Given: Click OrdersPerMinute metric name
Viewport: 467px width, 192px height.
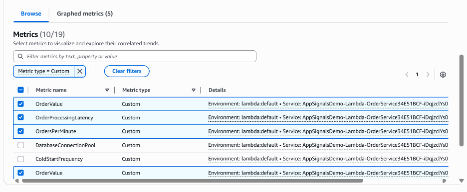Looking at the screenshot, I should (x=56, y=131).
